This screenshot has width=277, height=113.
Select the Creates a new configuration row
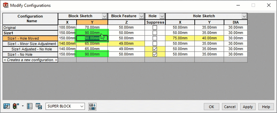(30, 60)
